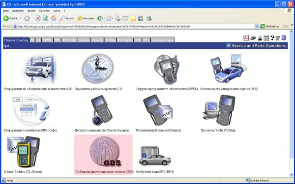The width and height of the screenshot is (295, 184).
Task: Click the browser forward arrow button
Action: click(27, 18)
